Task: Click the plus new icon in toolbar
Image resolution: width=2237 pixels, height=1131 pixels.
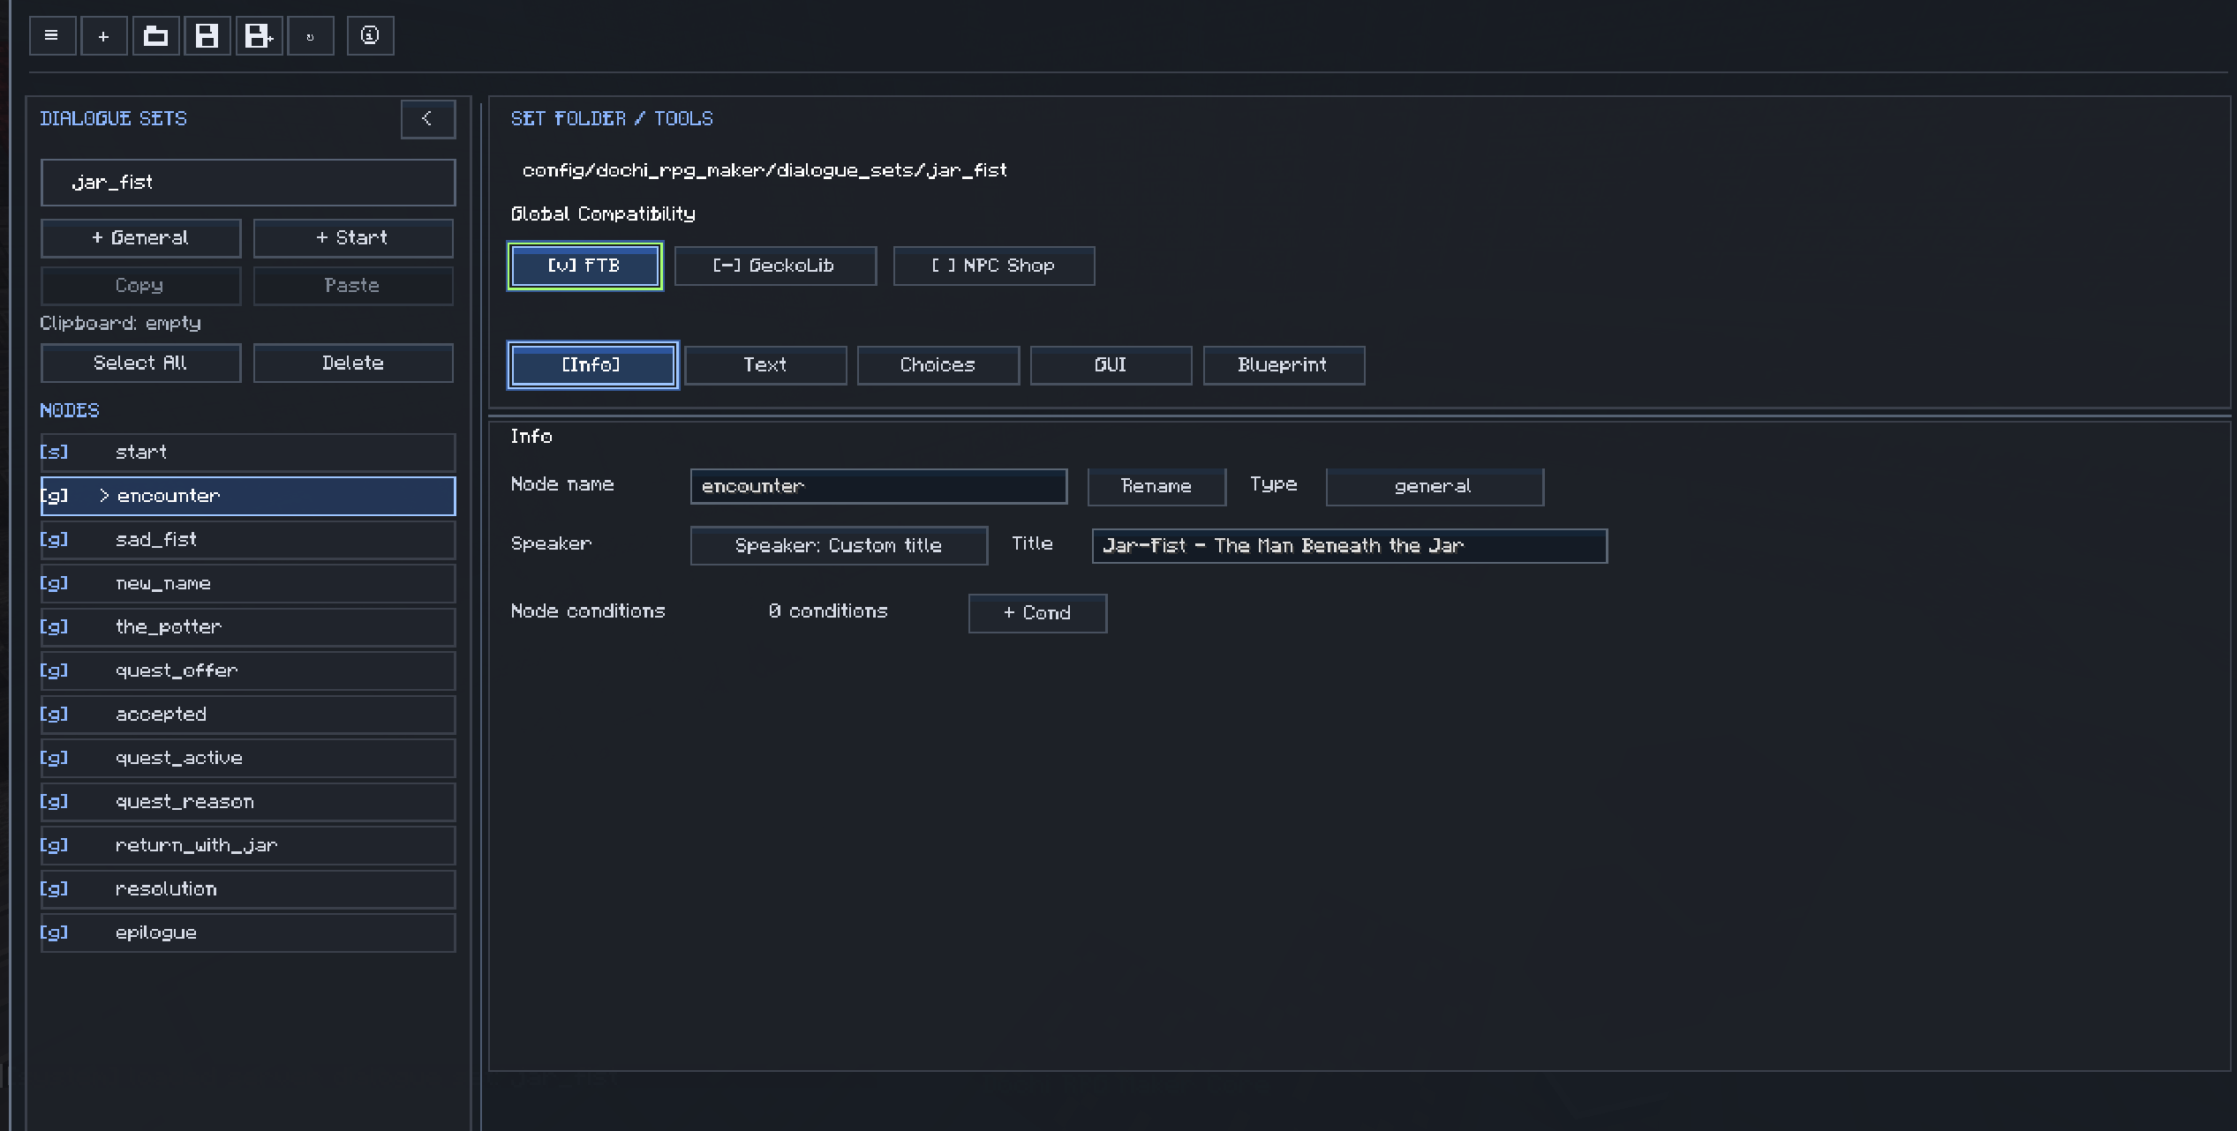Action: tap(104, 36)
